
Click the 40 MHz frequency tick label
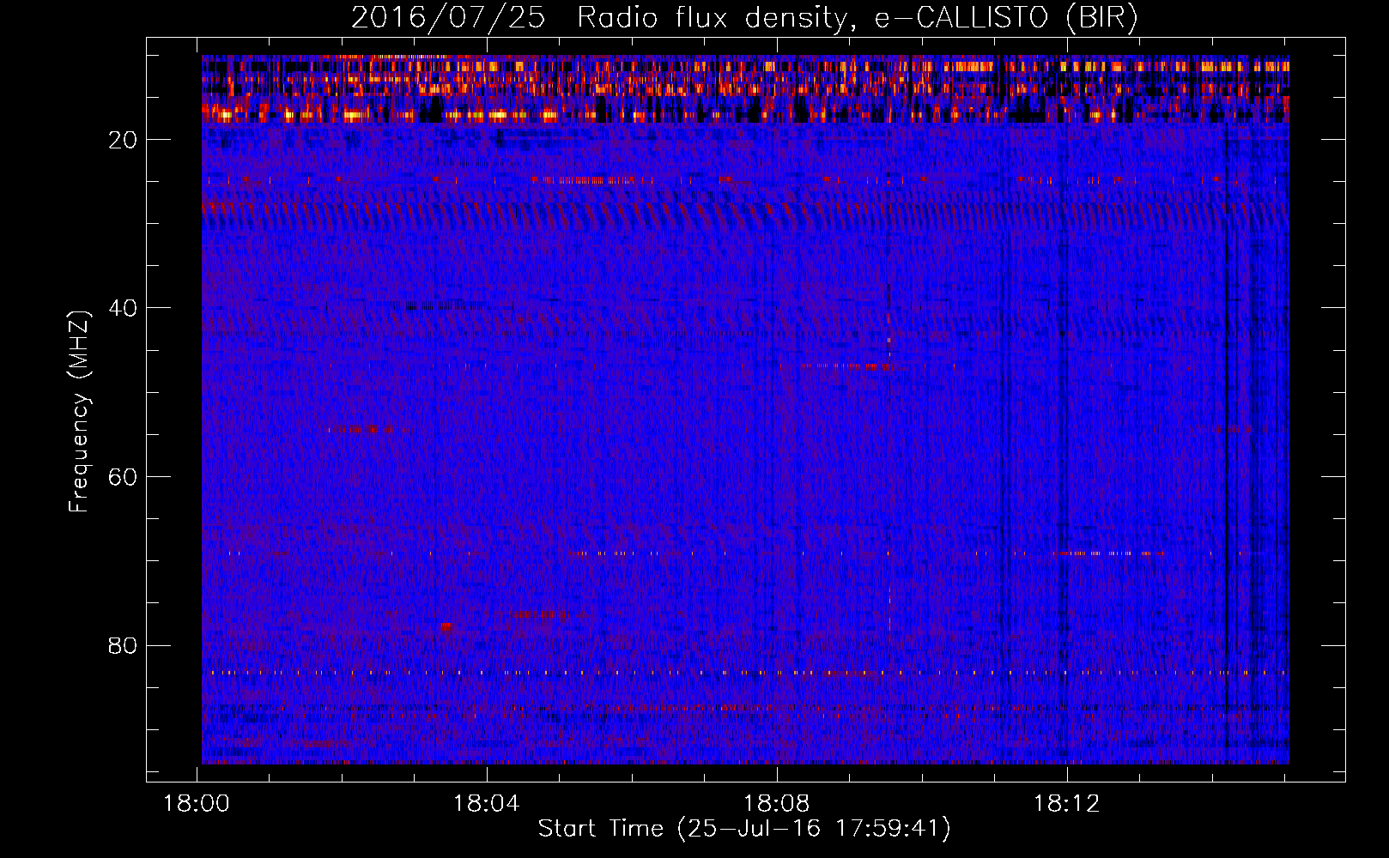click(x=124, y=308)
